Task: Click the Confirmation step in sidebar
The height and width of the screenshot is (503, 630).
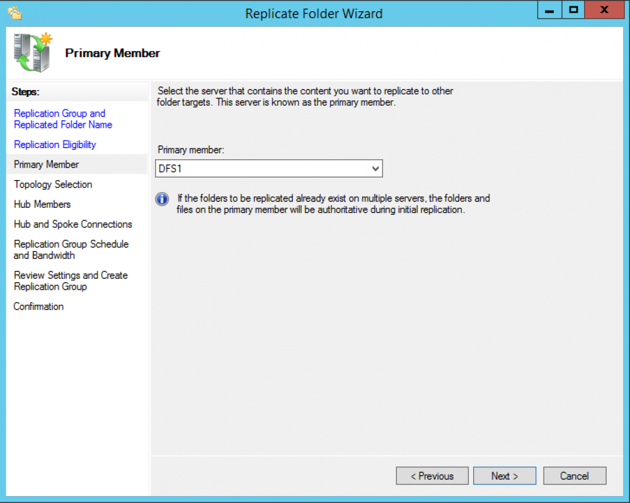Action: [x=38, y=307]
